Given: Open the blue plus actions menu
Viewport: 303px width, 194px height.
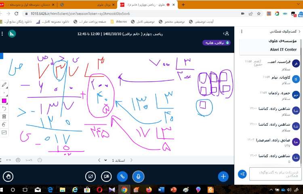Looking at the screenshot, I should (223, 176).
